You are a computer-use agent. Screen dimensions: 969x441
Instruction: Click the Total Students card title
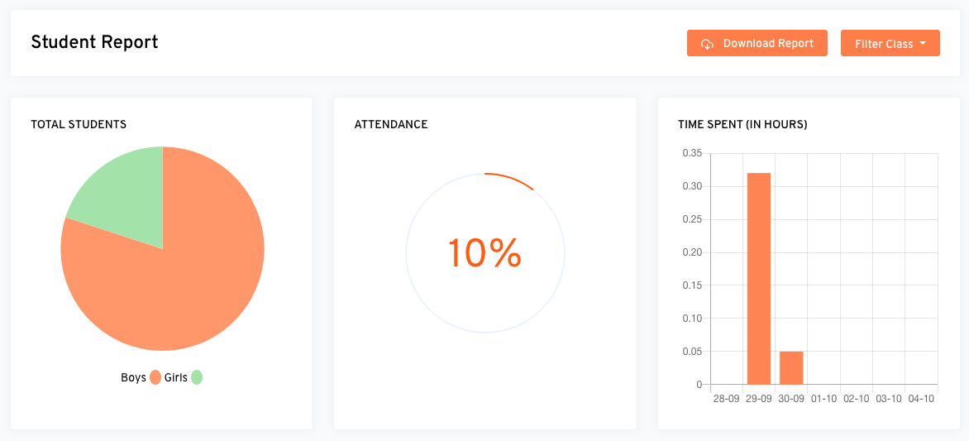79,125
